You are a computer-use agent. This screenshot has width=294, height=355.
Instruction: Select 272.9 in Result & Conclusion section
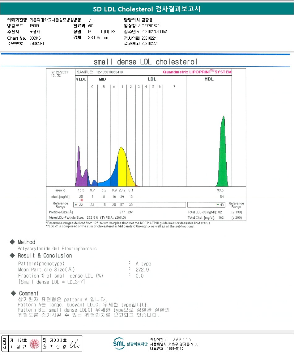(x=143, y=270)
